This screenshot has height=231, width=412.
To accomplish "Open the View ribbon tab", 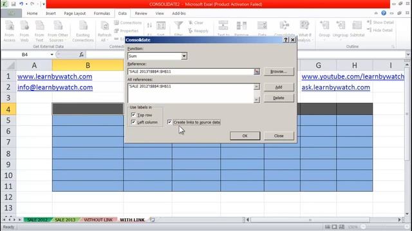I will [x=160, y=13].
